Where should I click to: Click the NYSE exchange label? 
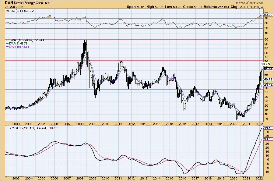click(x=49, y=3)
